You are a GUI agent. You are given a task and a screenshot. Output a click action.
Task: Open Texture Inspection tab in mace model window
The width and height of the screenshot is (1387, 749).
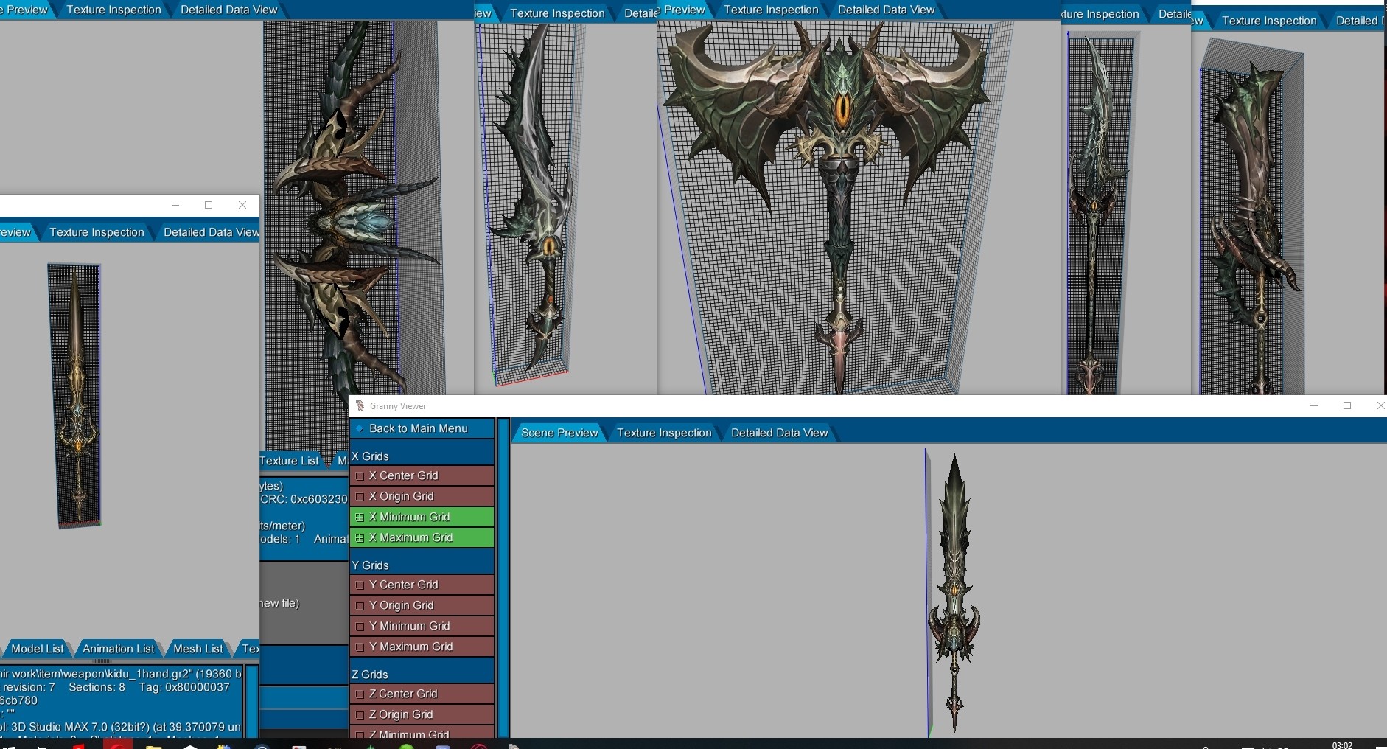1269,21
